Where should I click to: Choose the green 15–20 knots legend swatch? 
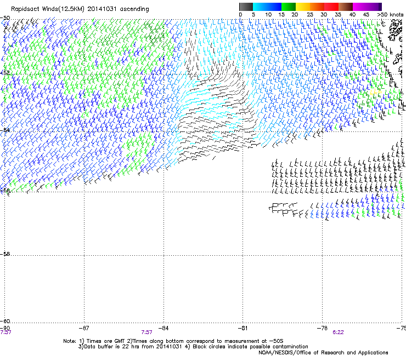click(289, 7)
